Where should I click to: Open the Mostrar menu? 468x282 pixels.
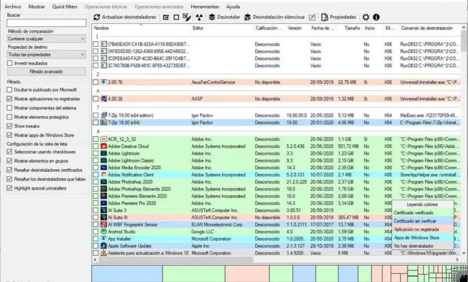[x=37, y=7]
